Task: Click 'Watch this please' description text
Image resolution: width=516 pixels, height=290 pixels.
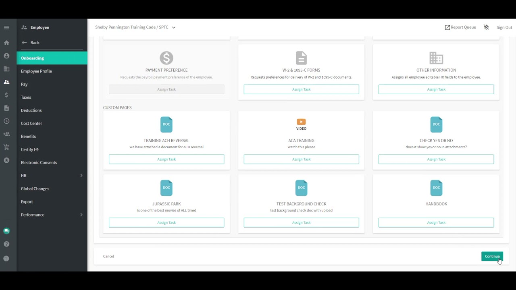Action: tap(302, 147)
